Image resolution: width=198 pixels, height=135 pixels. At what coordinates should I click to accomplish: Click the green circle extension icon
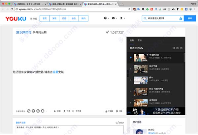[x=147, y=9]
